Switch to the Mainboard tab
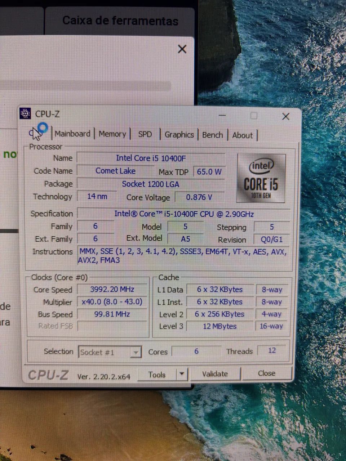The image size is (346, 461). click(x=72, y=134)
